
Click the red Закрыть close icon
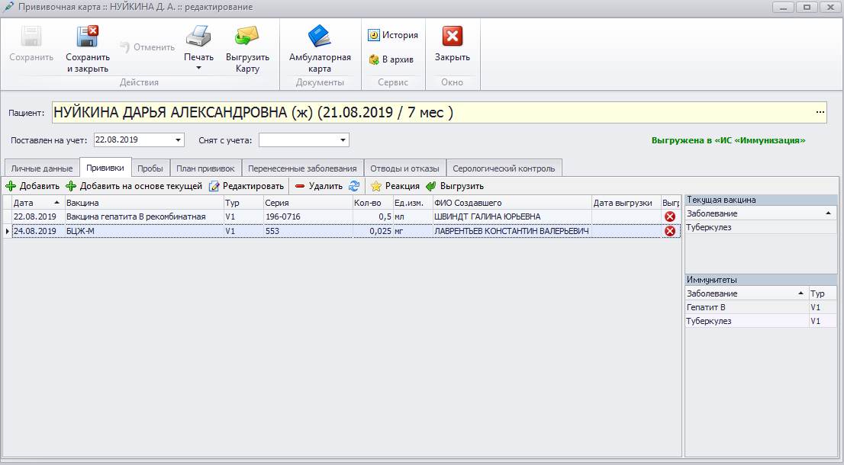[x=453, y=37]
